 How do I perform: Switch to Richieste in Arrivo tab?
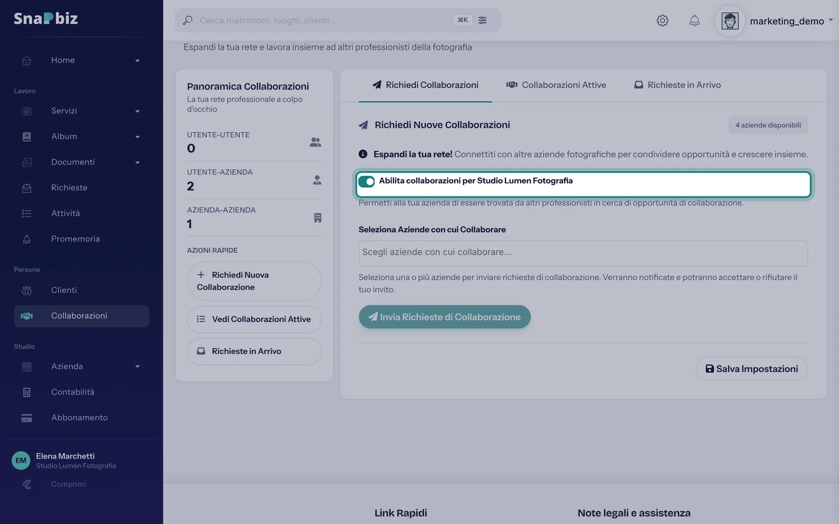click(677, 85)
